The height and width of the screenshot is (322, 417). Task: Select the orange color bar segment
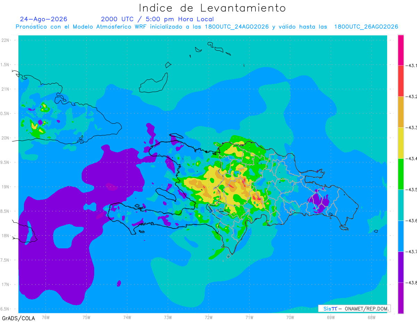[x=401, y=112]
